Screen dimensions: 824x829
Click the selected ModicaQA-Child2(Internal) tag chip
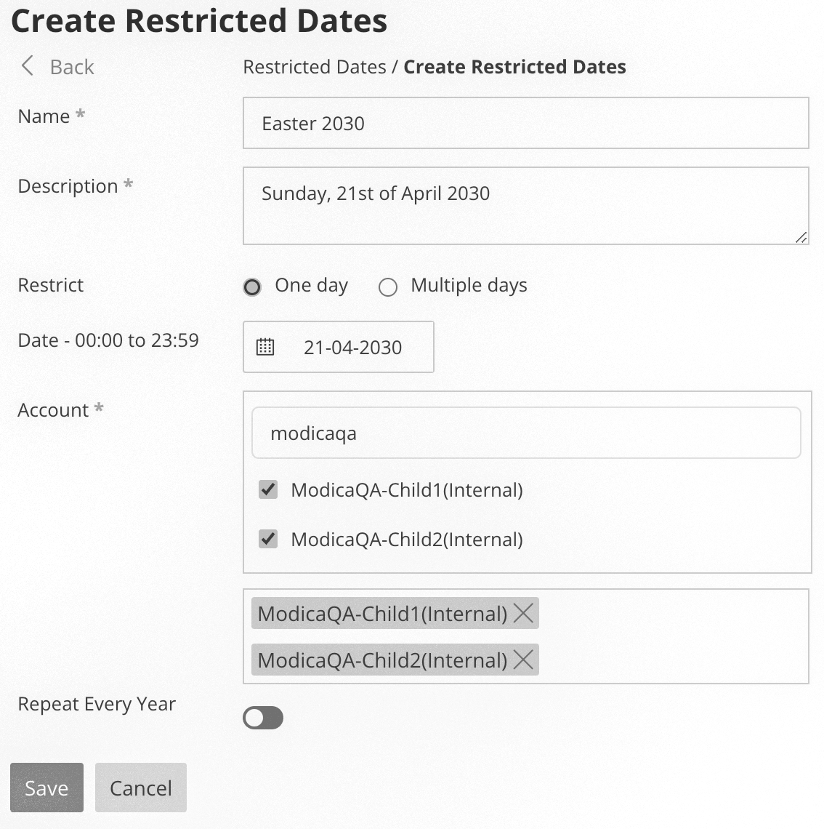pos(381,660)
